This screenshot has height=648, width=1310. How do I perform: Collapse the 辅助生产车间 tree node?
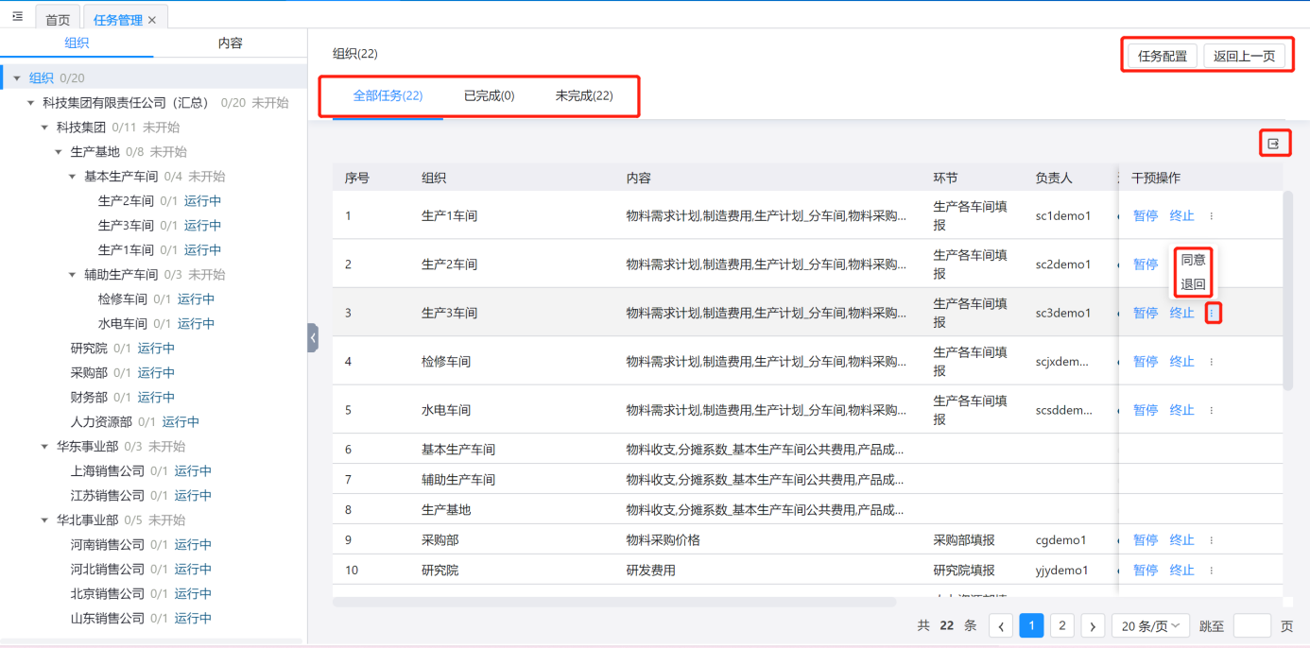pos(73,275)
